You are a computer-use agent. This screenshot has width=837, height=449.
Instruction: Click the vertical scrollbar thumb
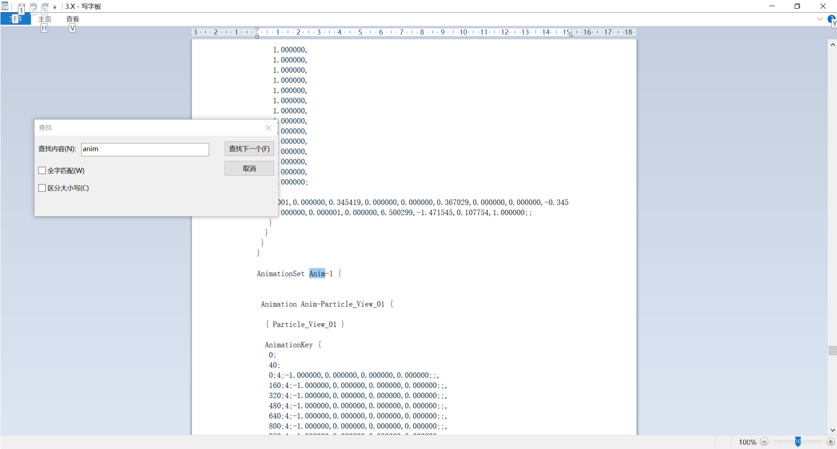[x=833, y=350]
